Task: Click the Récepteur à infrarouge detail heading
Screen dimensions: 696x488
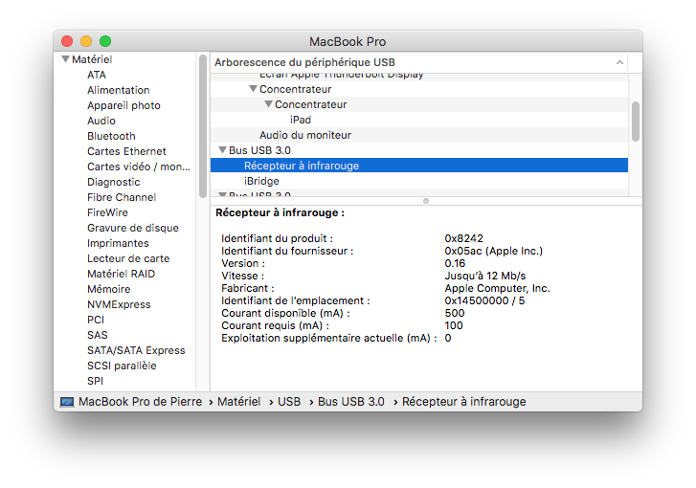Action: click(x=280, y=213)
